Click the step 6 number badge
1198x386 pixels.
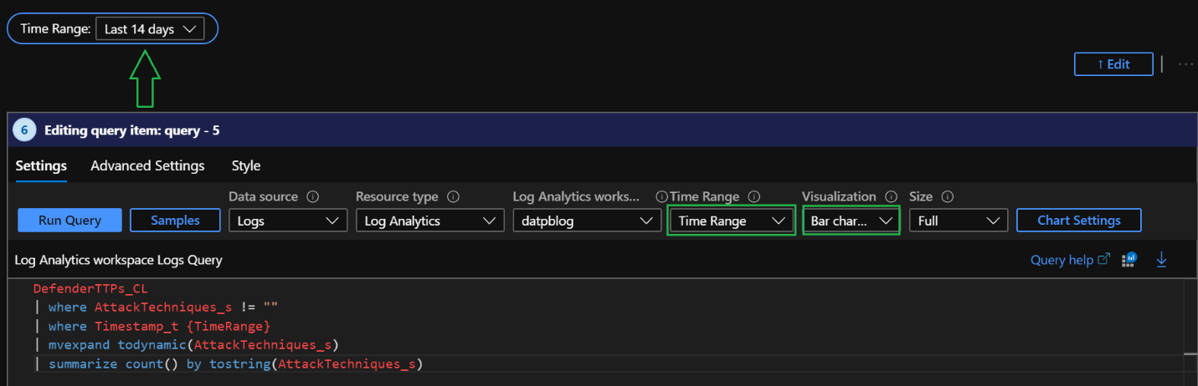24,130
